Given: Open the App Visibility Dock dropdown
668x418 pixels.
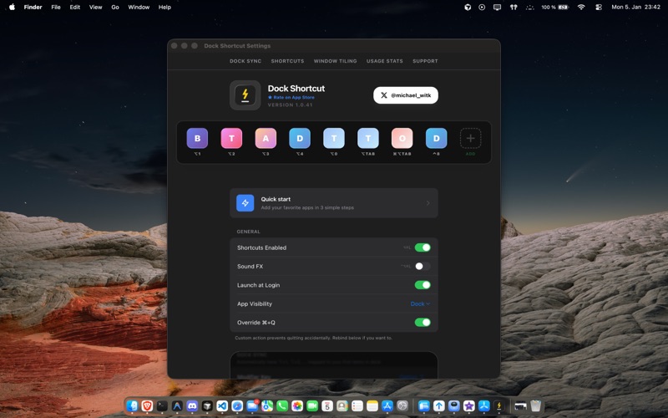Looking at the screenshot, I should point(420,303).
